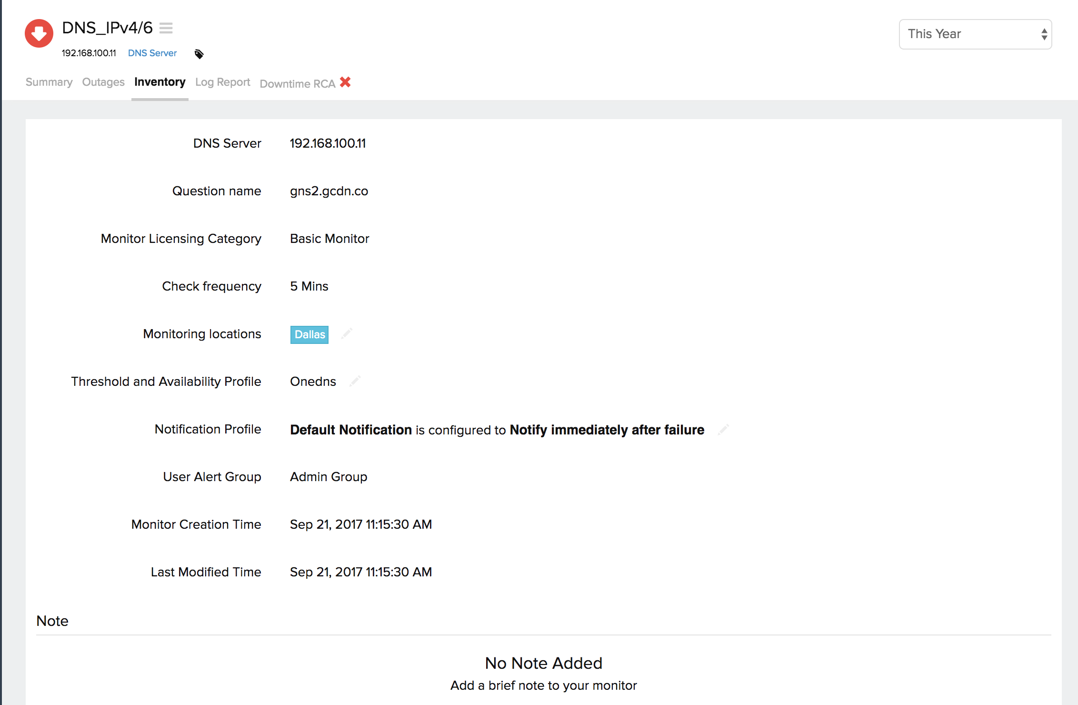This screenshot has width=1078, height=705.
Task: Switch to the Summary tab
Action: point(49,82)
